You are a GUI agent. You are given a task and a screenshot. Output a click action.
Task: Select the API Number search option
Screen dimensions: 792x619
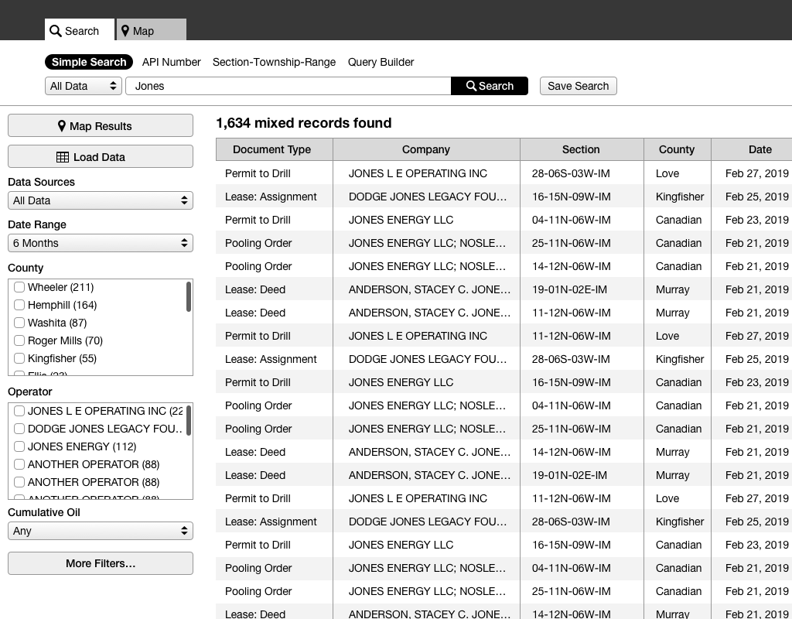click(x=171, y=62)
